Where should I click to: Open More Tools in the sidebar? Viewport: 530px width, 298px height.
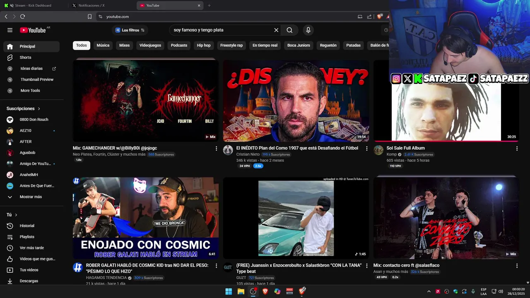coord(31,91)
